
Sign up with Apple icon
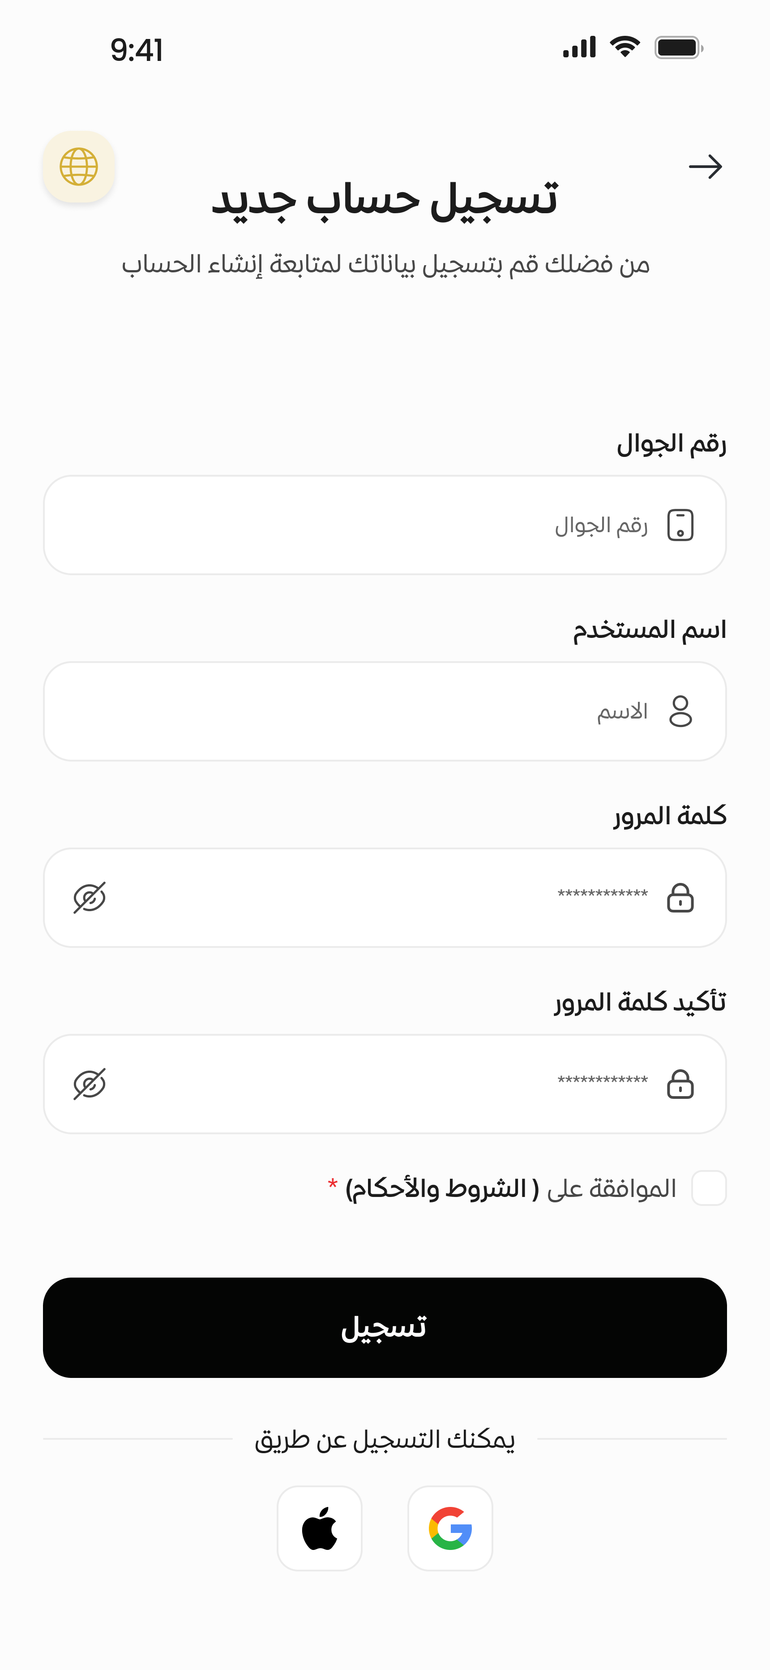click(320, 1528)
